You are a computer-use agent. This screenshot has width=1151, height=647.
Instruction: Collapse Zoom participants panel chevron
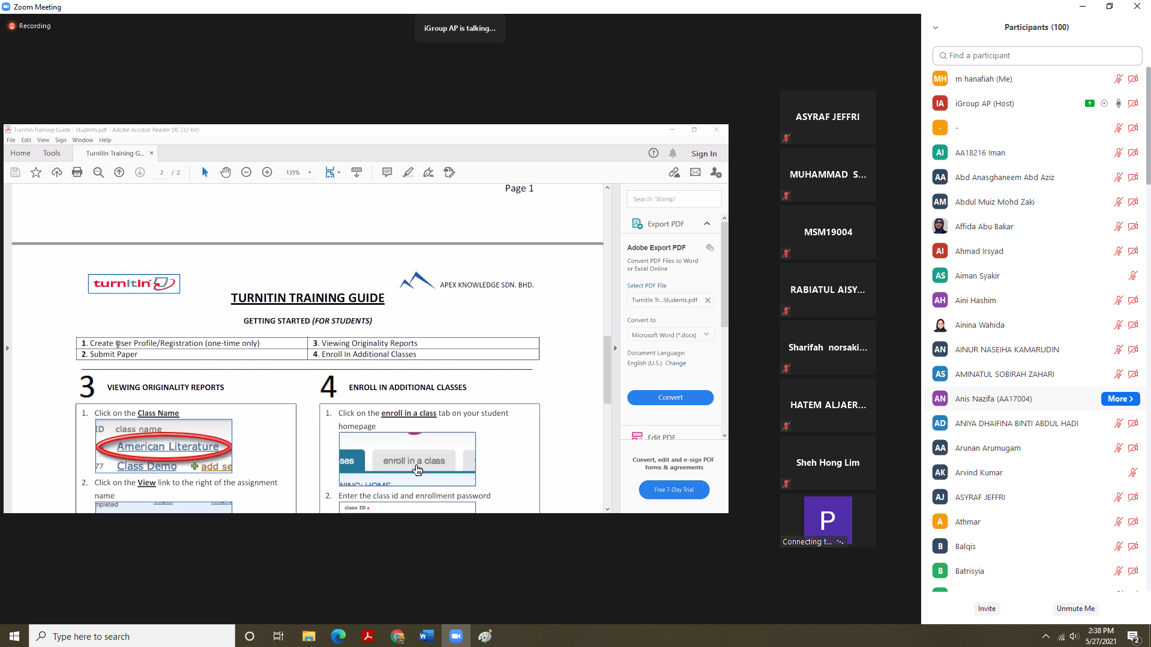coord(936,28)
